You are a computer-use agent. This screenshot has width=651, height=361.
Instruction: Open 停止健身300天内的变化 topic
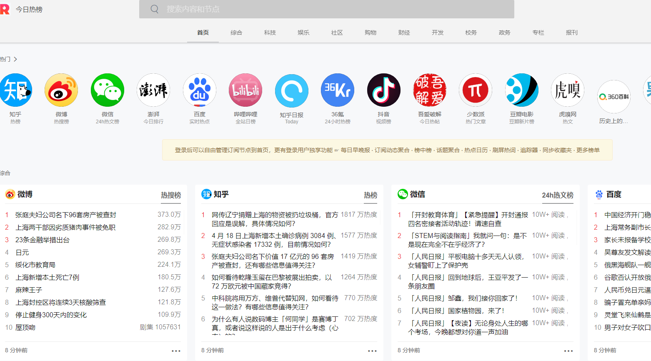click(51, 315)
